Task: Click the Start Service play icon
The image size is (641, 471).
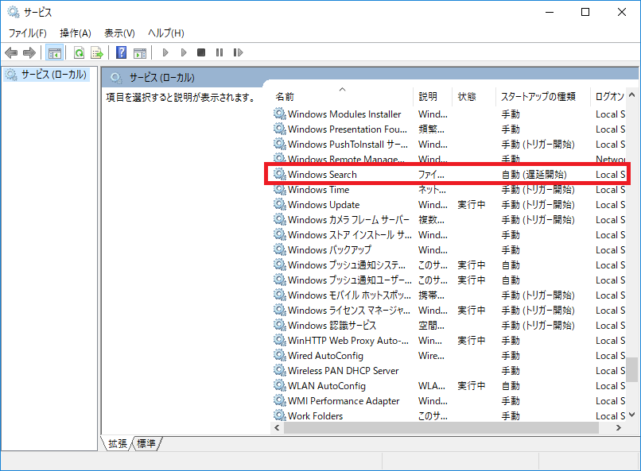Action: pyautogui.click(x=165, y=52)
